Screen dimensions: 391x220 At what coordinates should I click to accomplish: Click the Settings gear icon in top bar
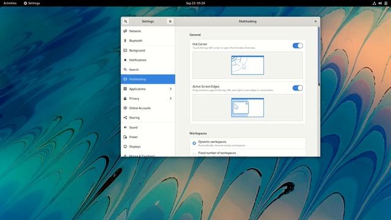[25, 3]
